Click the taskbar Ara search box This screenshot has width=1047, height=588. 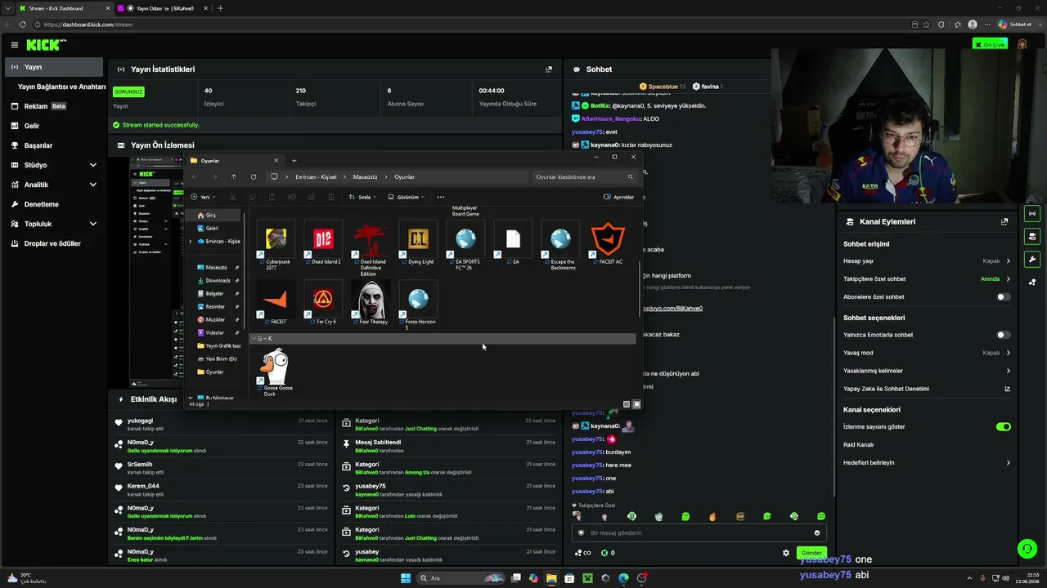coord(461,578)
